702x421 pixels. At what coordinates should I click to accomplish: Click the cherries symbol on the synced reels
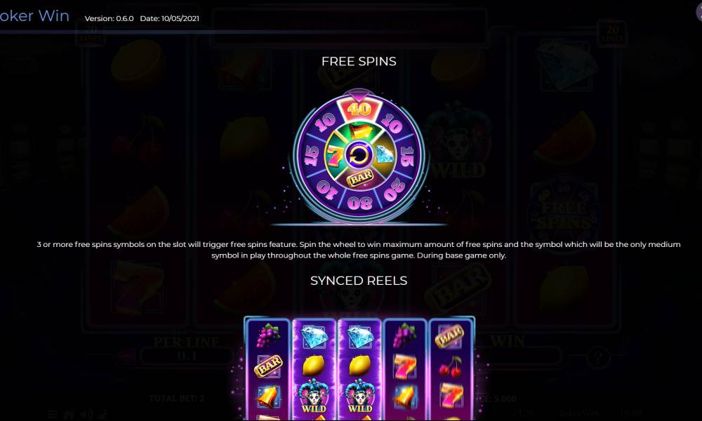point(451,366)
